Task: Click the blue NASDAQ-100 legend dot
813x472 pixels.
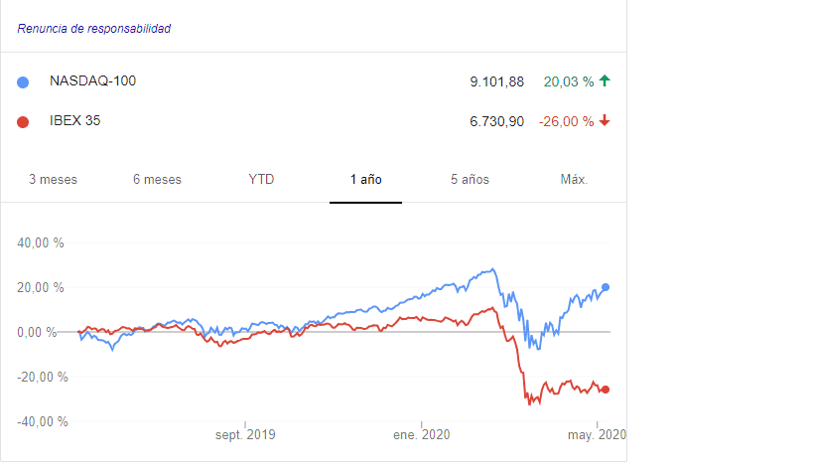Action: [23, 82]
